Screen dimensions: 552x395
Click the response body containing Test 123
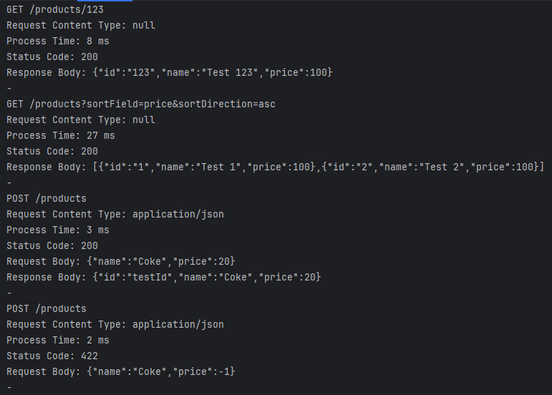pos(170,72)
